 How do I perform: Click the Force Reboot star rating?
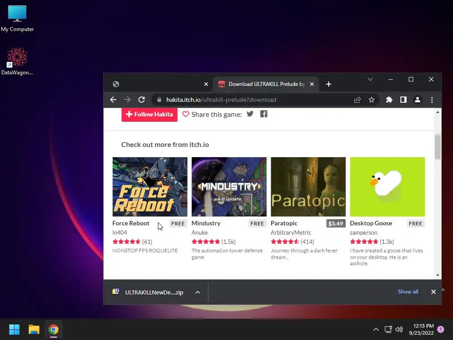[126, 242]
